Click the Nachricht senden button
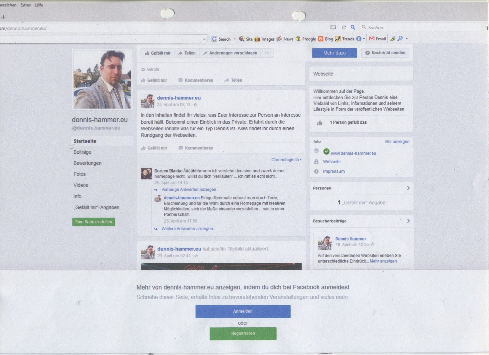The image size is (489, 355). [385, 53]
